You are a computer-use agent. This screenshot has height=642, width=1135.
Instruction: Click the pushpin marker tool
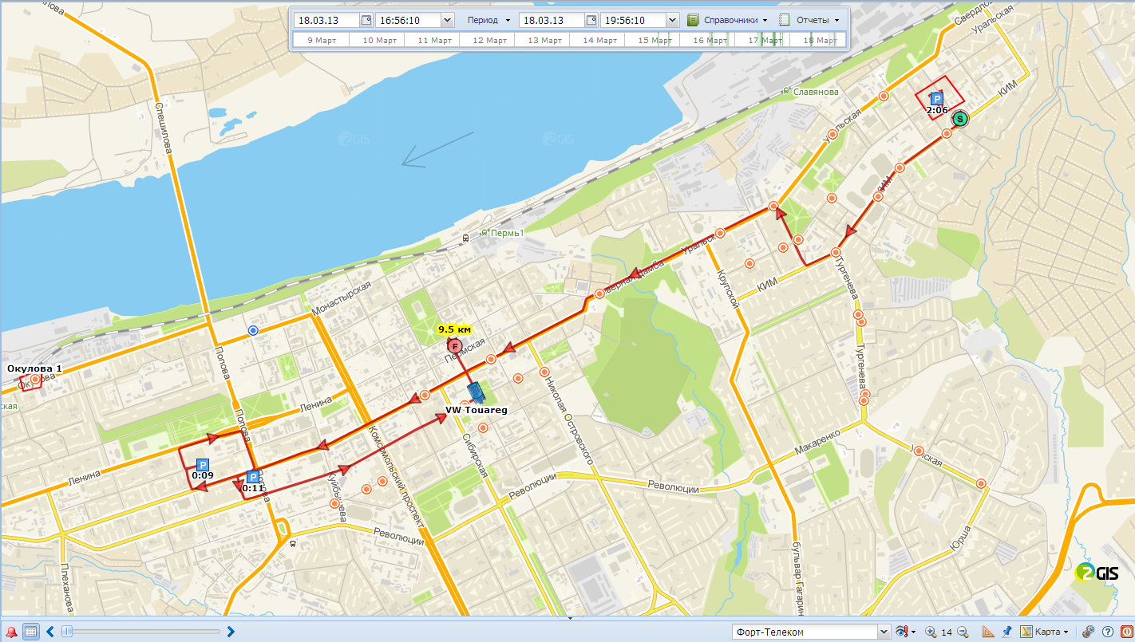point(1007,632)
